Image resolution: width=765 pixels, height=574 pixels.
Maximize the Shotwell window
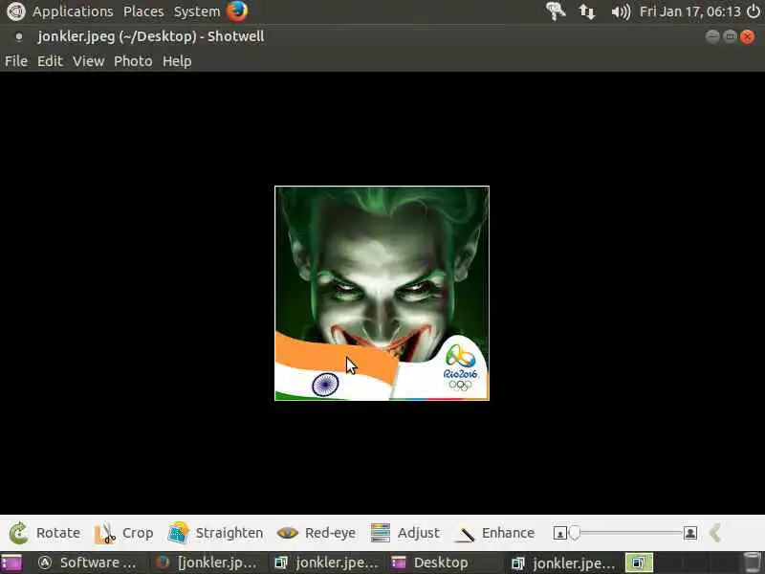click(730, 36)
